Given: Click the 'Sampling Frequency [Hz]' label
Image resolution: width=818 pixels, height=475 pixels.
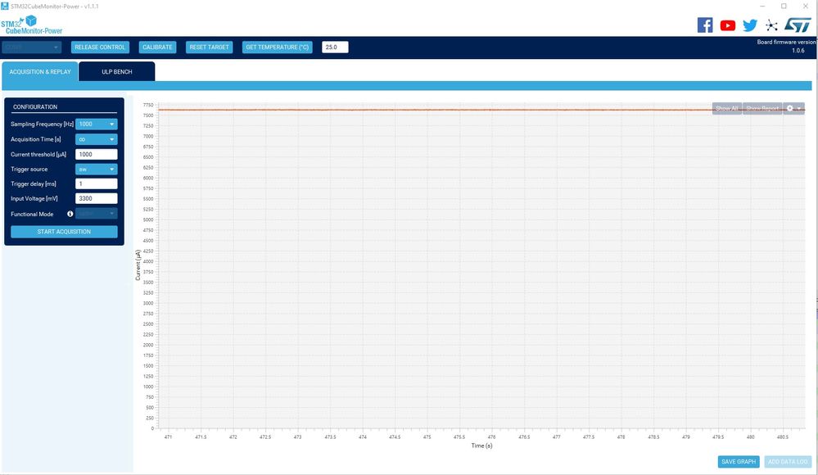Looking at the screenshot, I should coord(43,124).
